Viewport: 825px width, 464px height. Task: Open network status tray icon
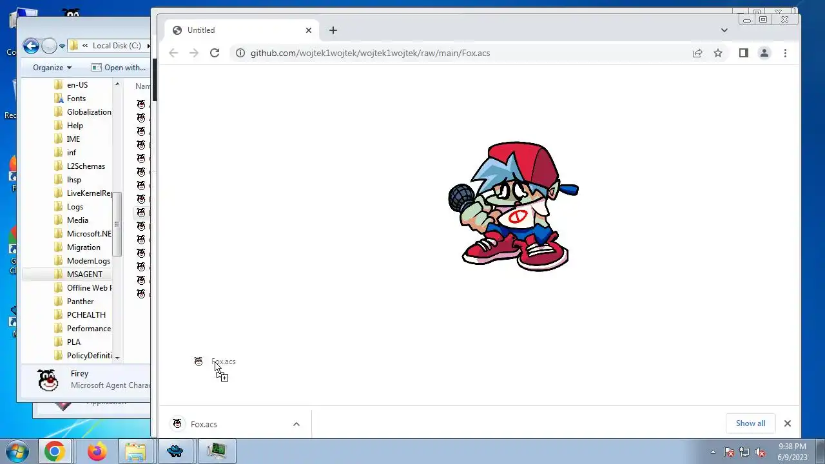(744, 452)
